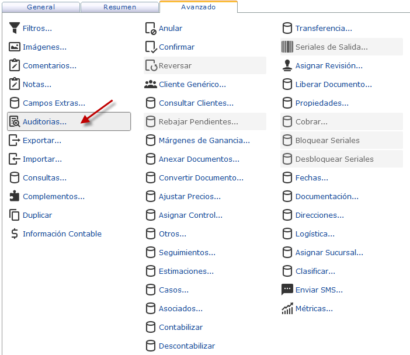Click the Exportar arrow icon
This screenshot has height=355, width=410.
tap(15, 140)
